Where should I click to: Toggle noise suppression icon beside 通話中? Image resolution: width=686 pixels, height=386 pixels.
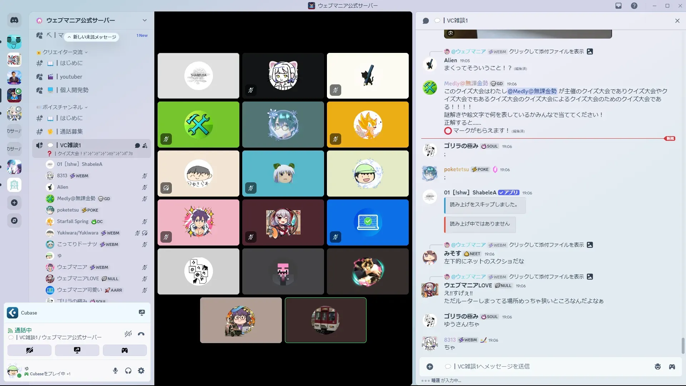[x=128, y=334]
